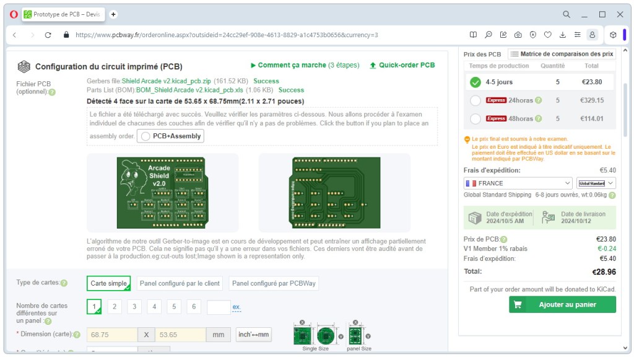Open the Comment ça marche link
Viewport: 634px width, 357px height.
coord(290,65)
